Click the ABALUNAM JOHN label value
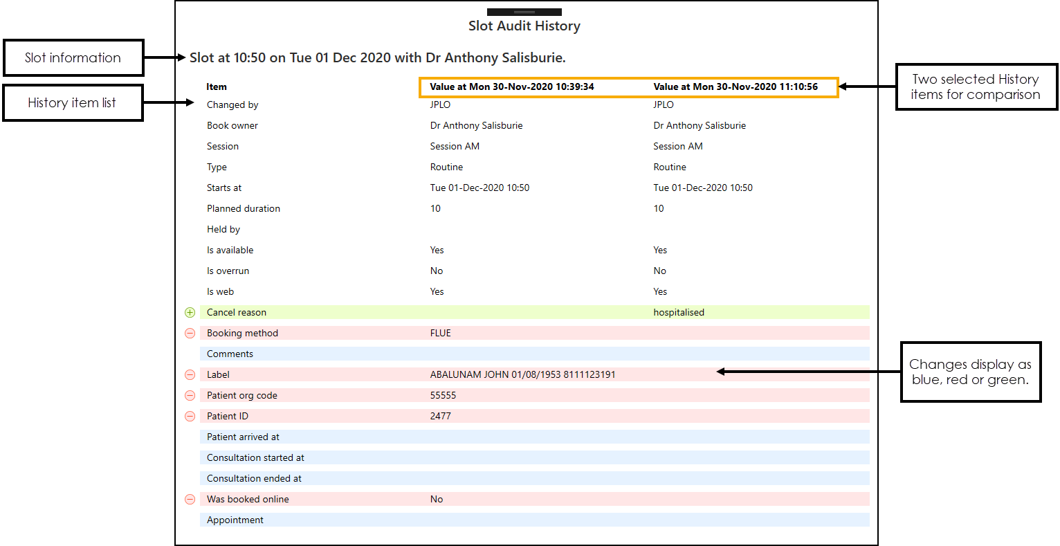 [522, 374]
